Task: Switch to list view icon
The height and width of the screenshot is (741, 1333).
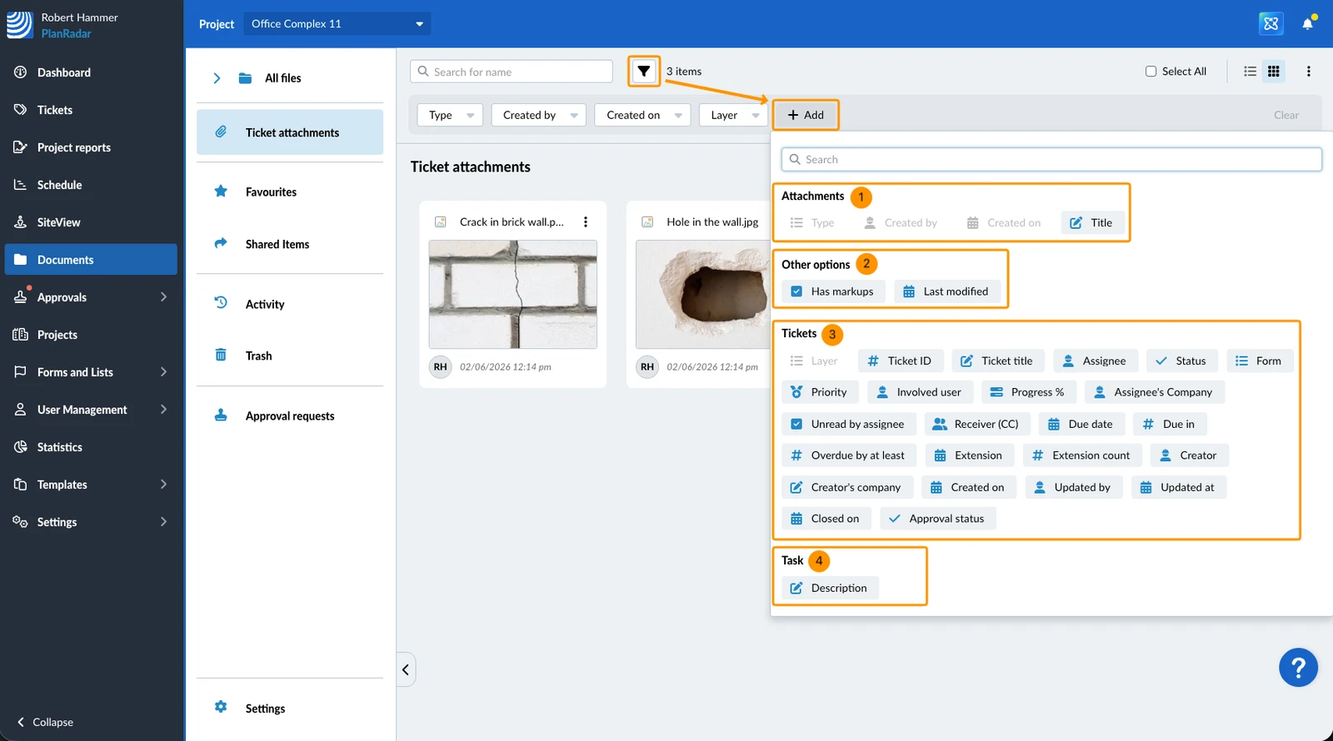Action: click(1250, 72)
